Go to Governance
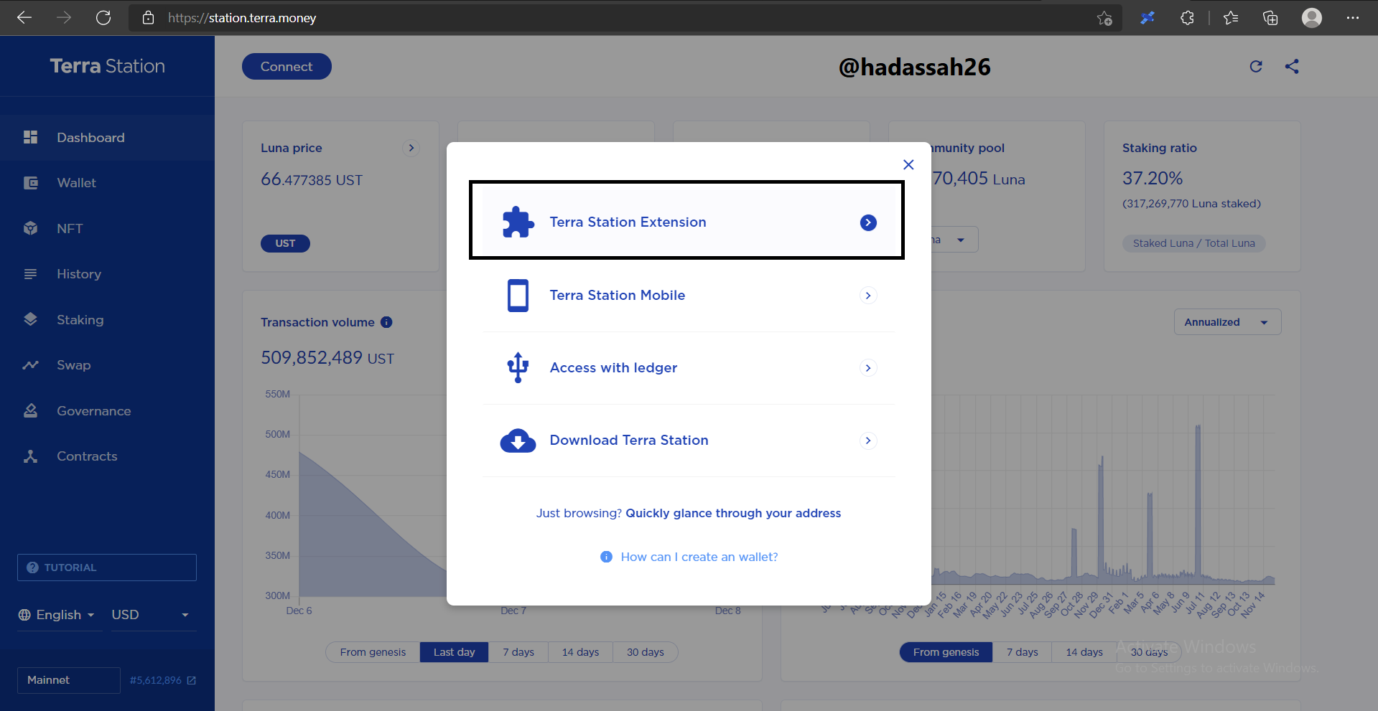The height and width of the screenshot is (711, 1378). pyautogui.click(x=108, y=411)
